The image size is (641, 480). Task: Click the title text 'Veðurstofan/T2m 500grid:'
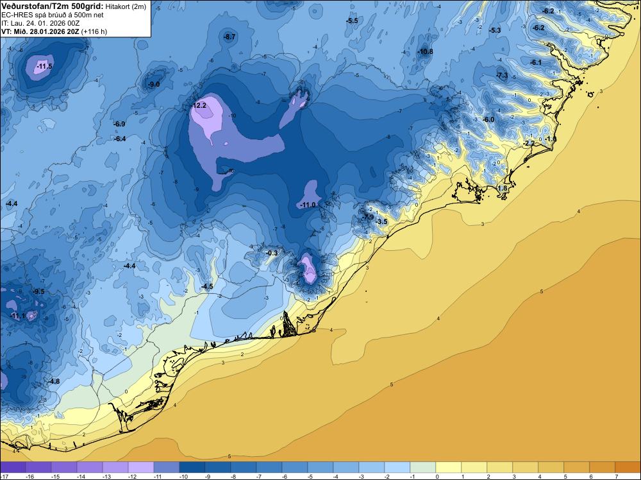click(x=53, y=6)
